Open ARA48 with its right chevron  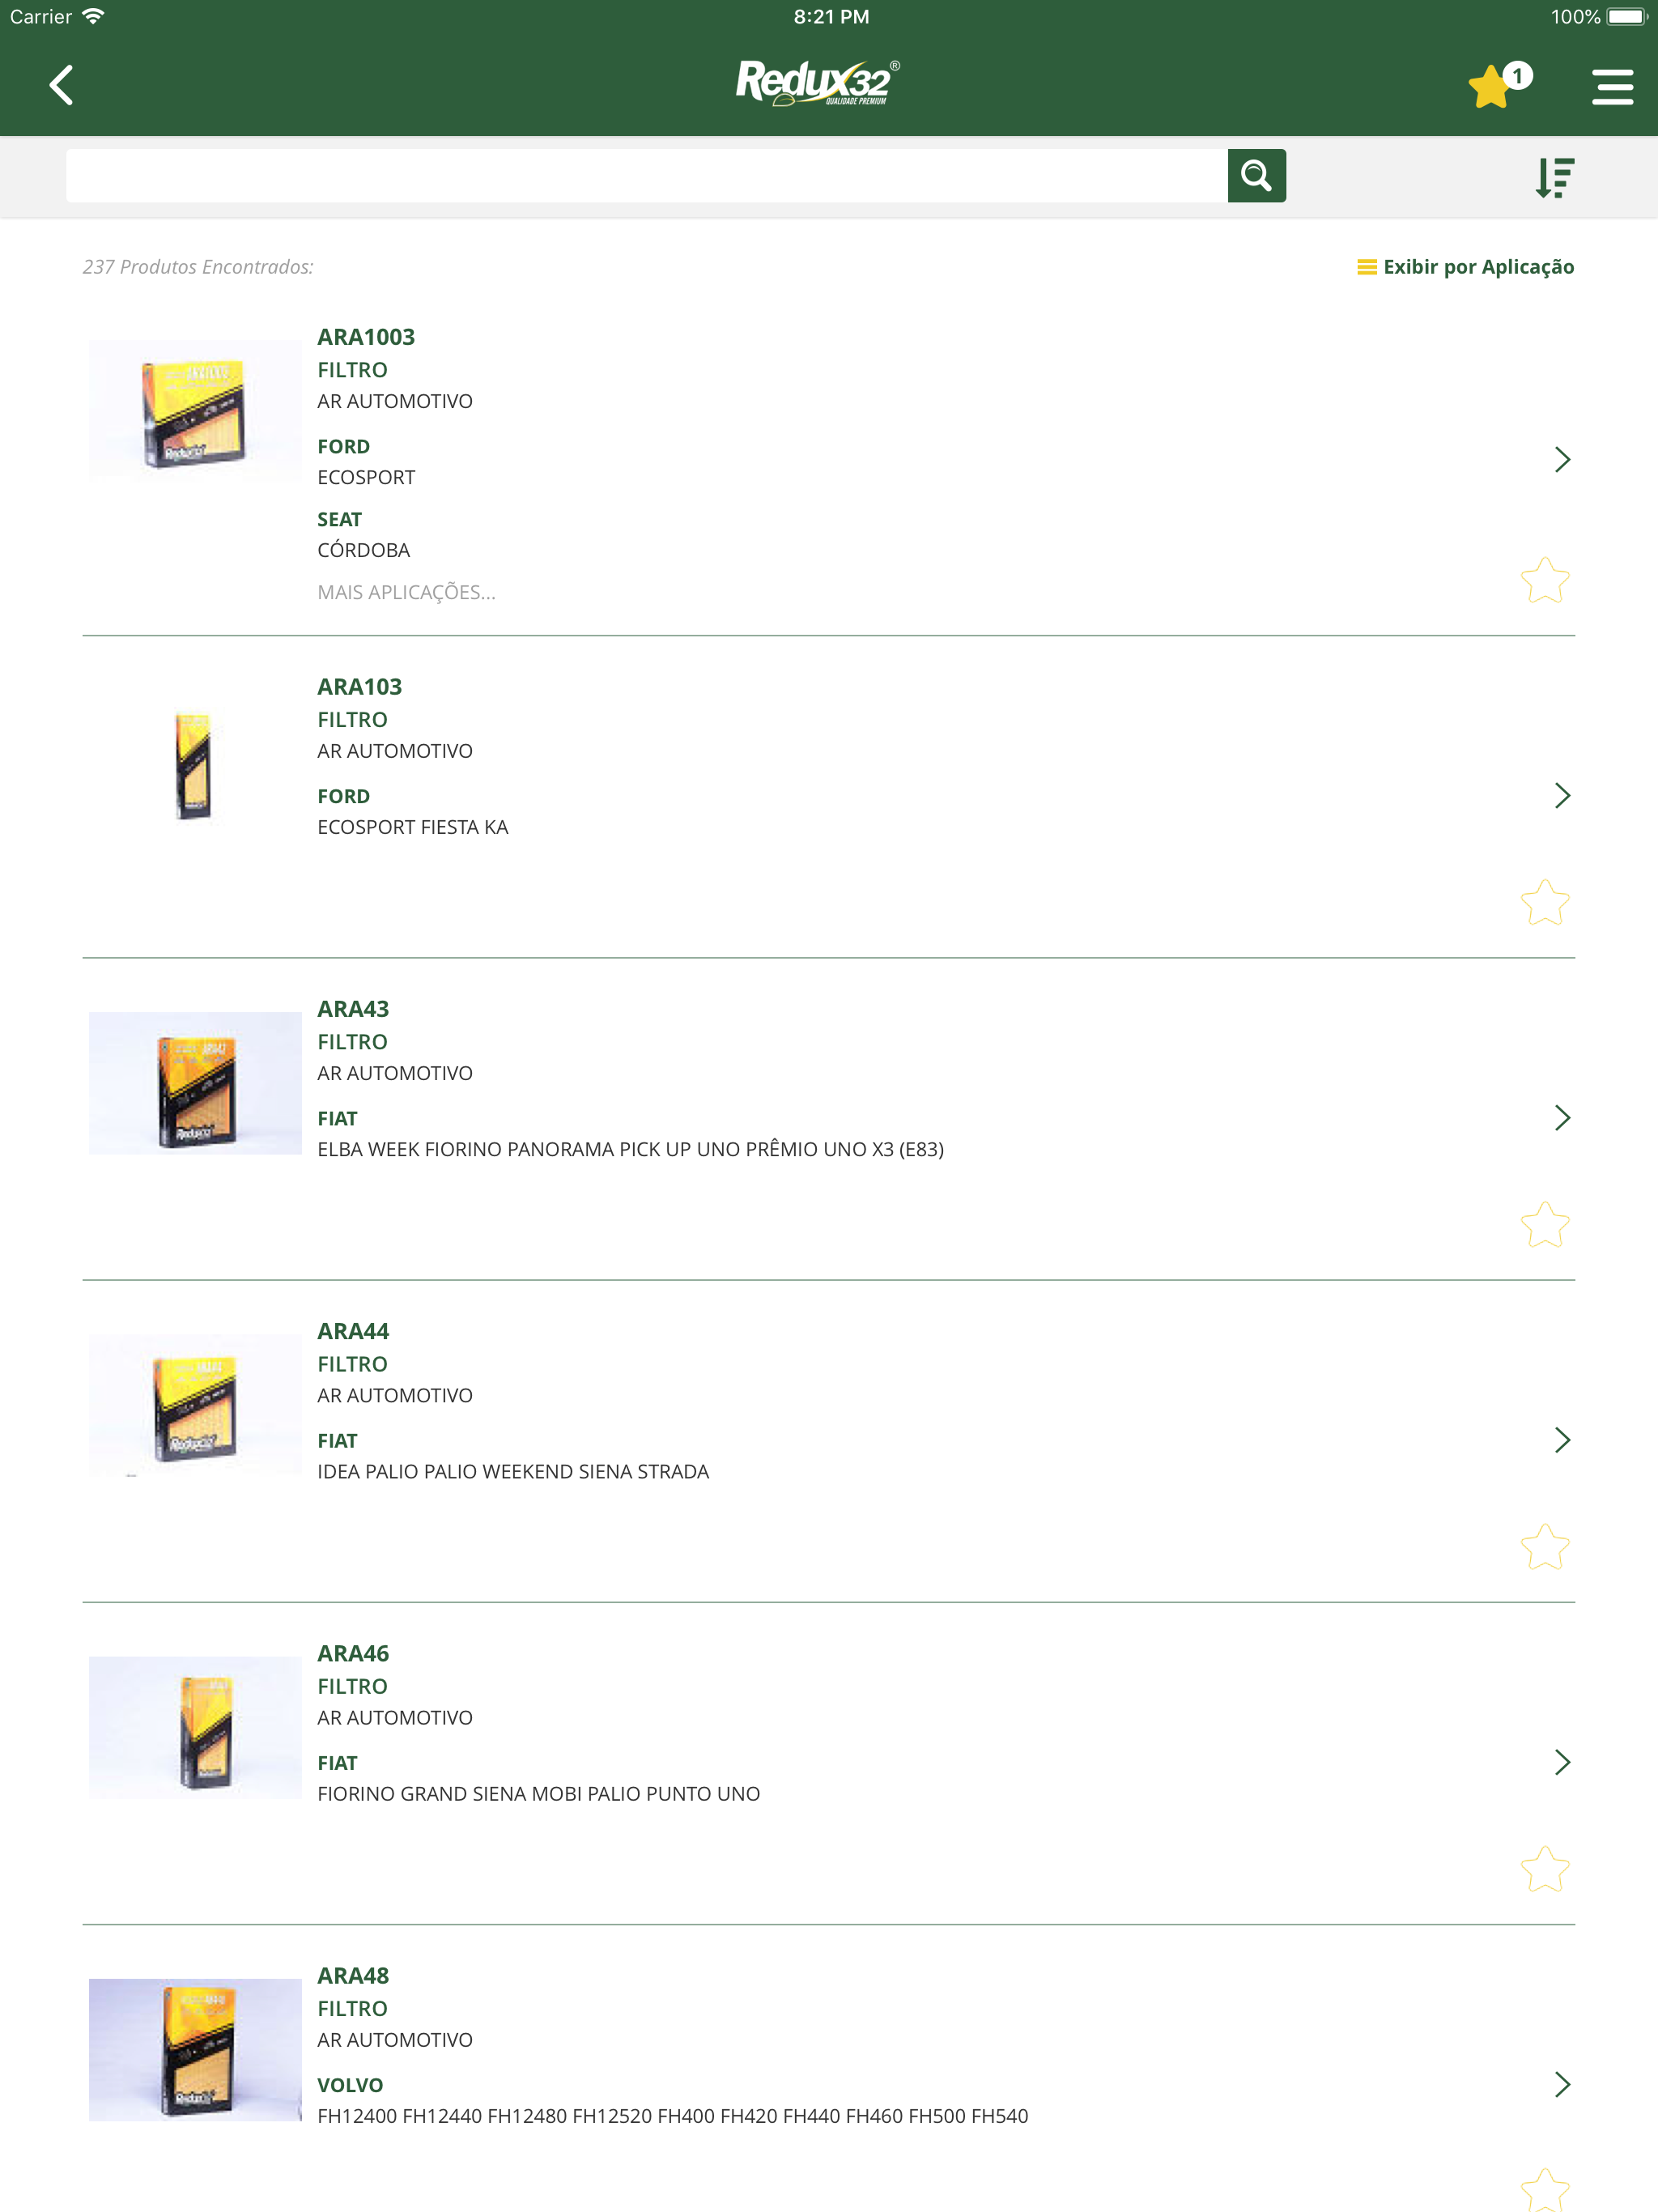pos(1562,2084)
